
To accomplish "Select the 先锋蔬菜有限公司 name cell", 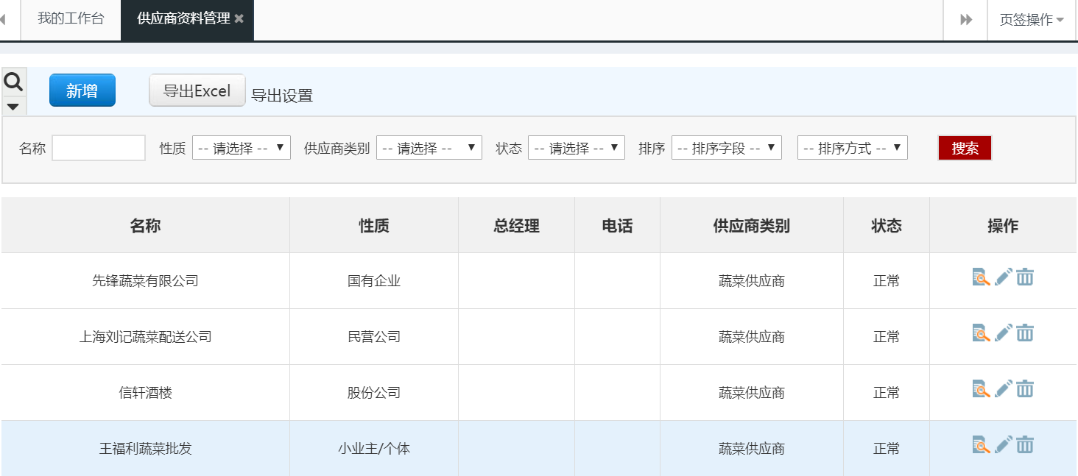I will point(145,281).
